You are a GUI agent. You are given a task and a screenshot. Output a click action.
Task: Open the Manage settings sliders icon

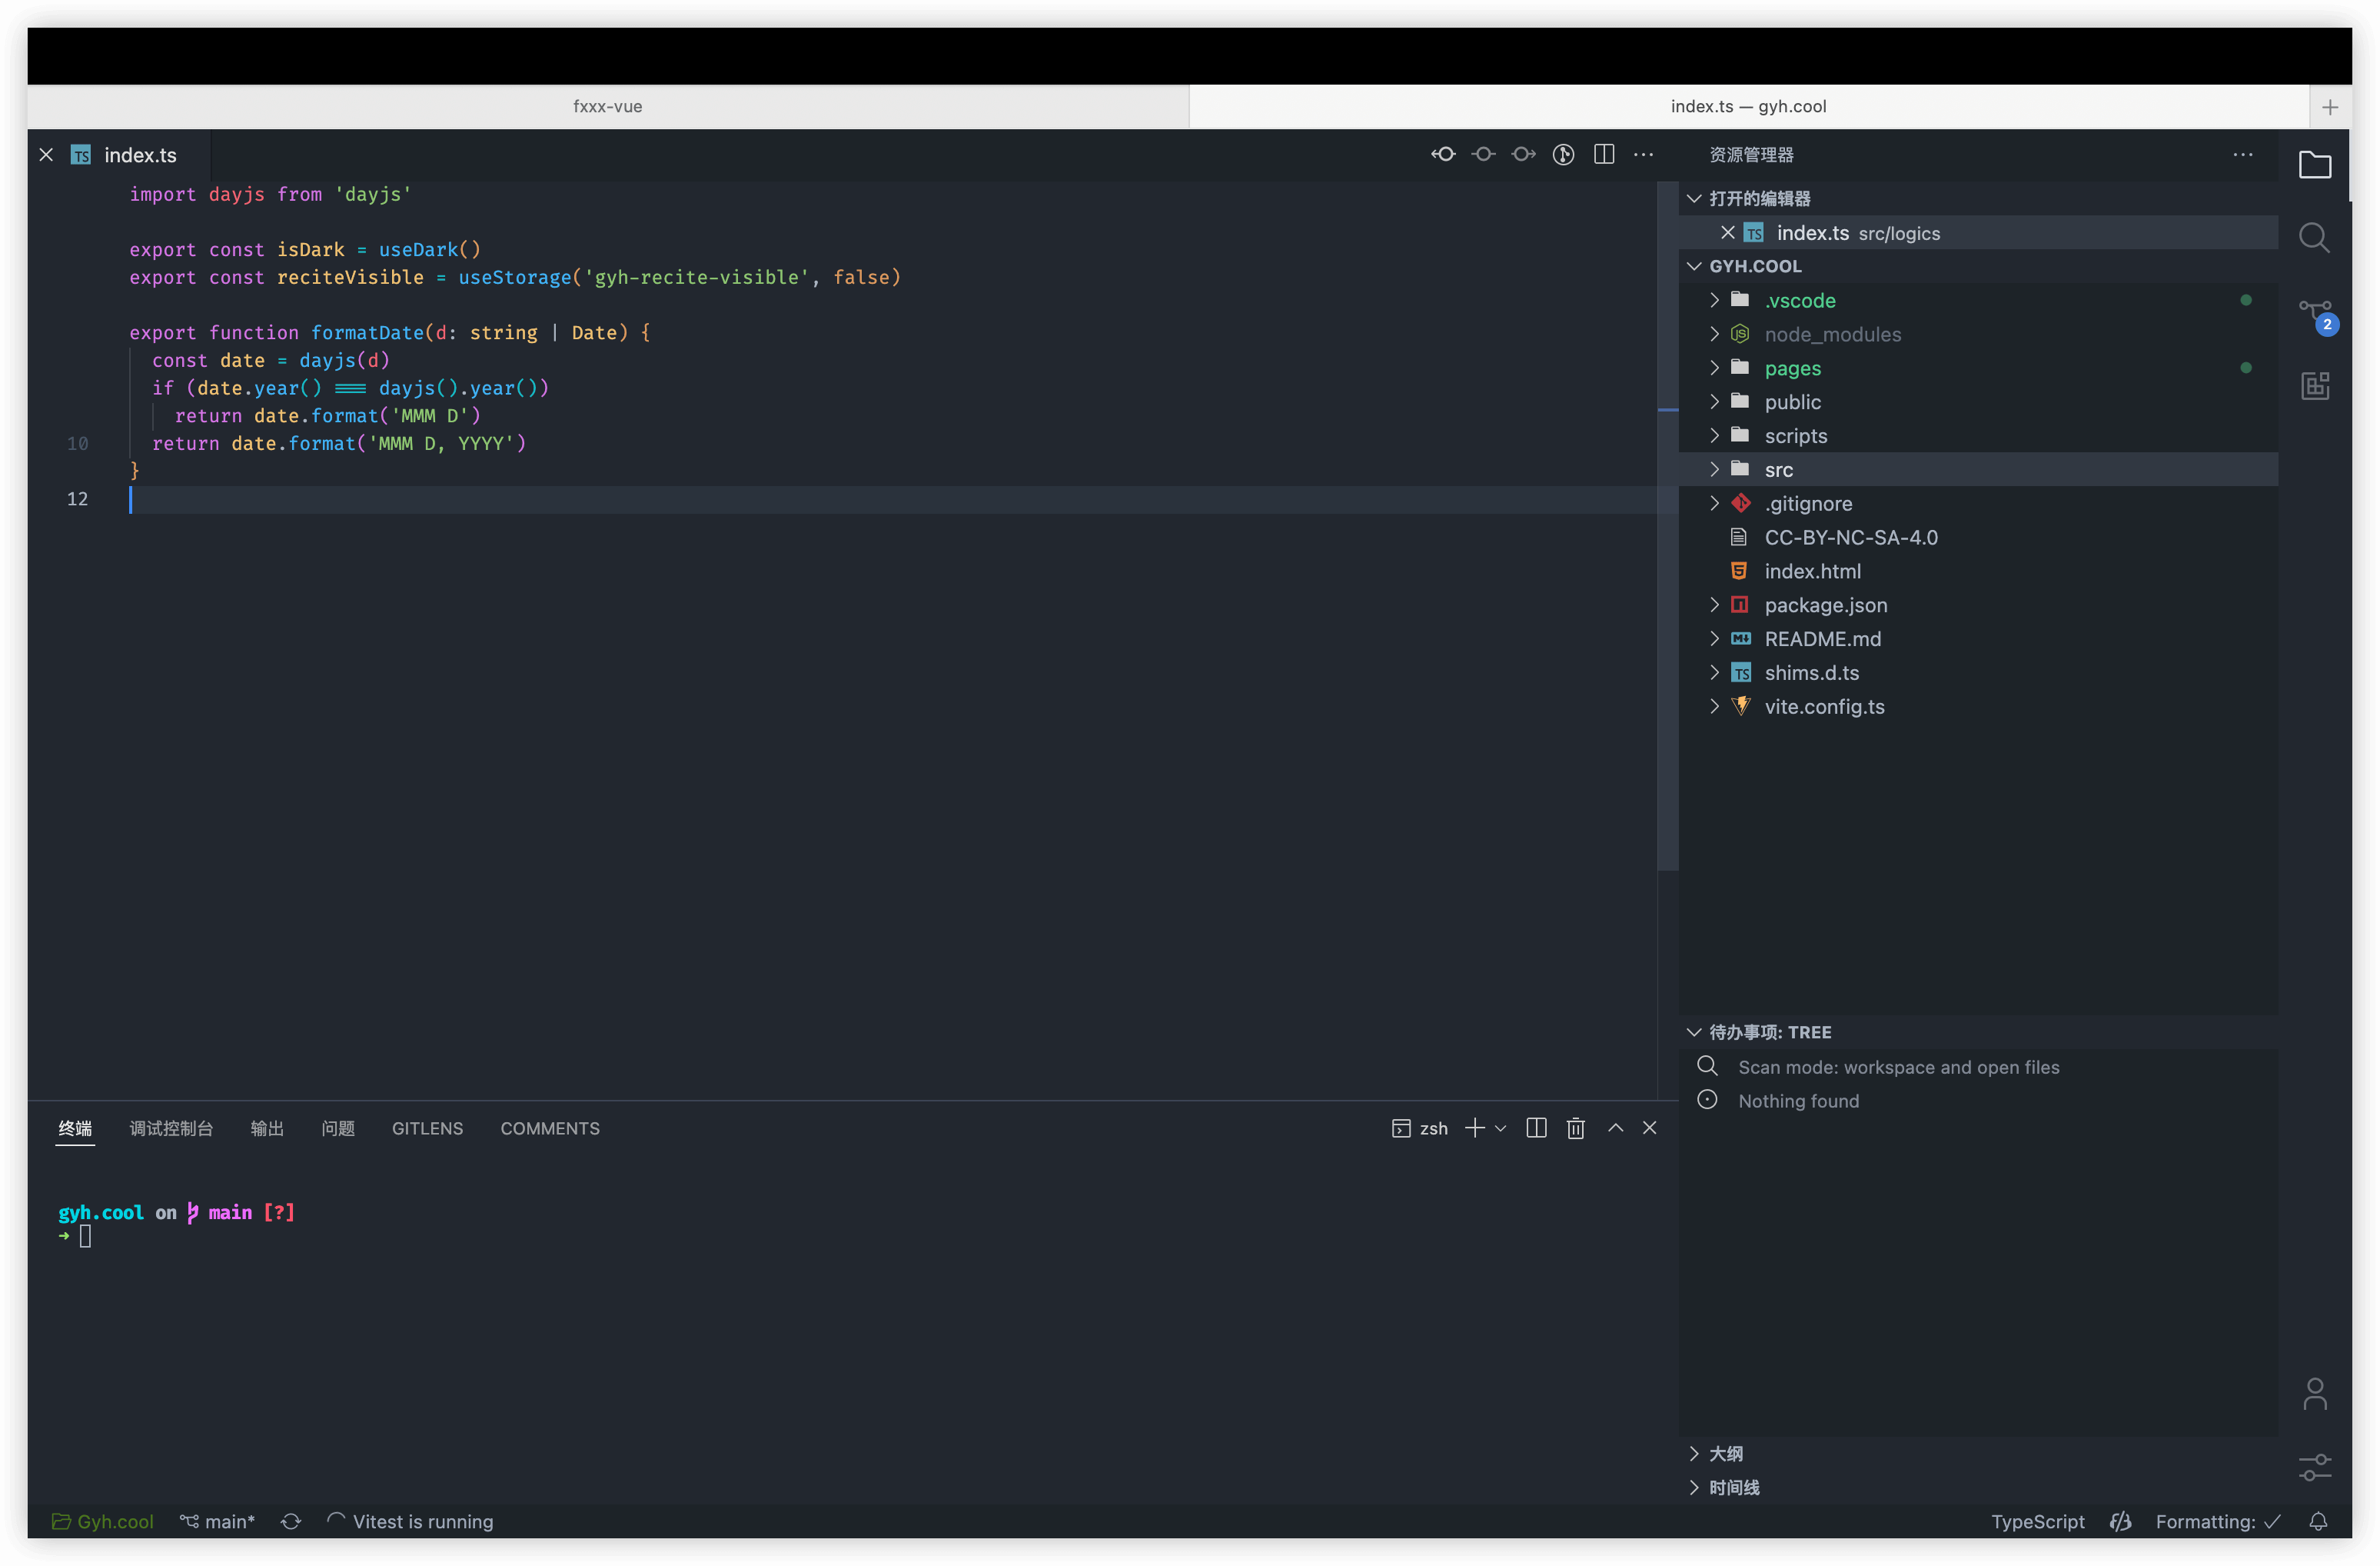coord(2314,1467)
